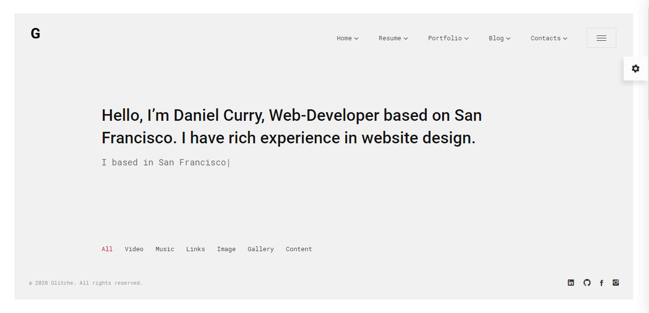Click the All filter link
Viewport: 649px width, 313px height.
point(107,249)
